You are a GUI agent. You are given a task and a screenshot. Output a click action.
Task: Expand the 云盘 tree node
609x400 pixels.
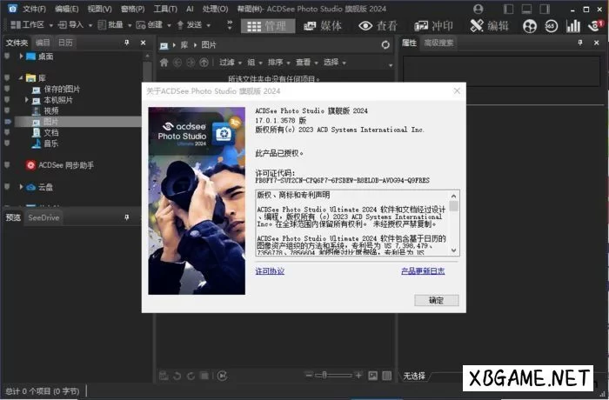pyautogui.click(x=20, y=187)
